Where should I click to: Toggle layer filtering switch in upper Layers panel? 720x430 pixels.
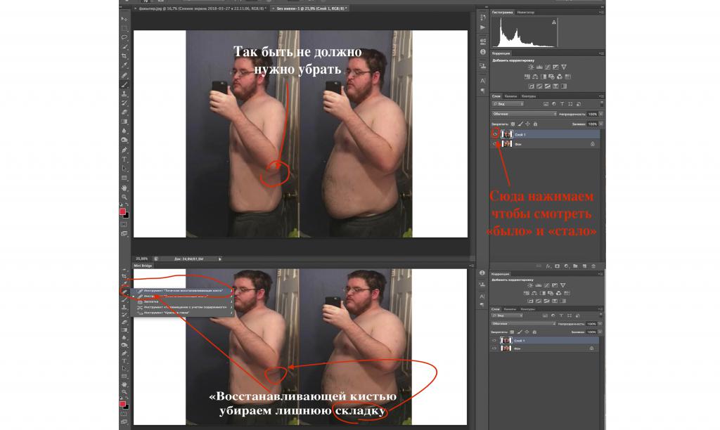[602, 104]
